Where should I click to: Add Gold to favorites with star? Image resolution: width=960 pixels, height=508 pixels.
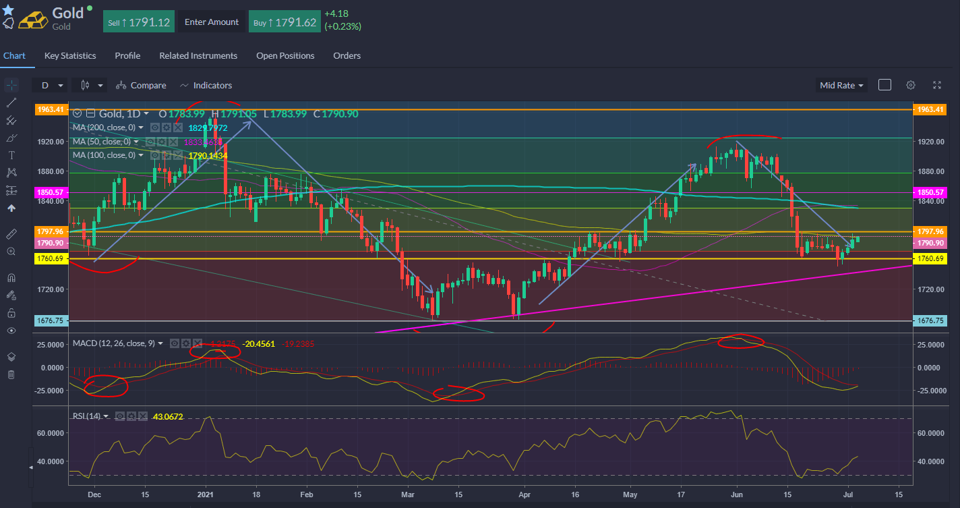8,9
